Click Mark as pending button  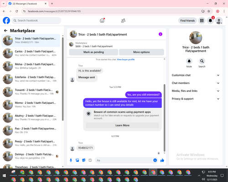[93, 52]
